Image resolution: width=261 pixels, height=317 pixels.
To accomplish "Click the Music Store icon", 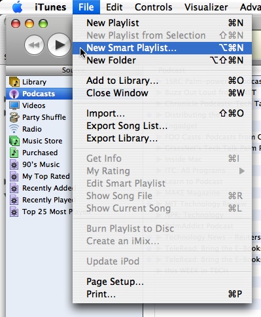I will pyautogui.click(x=14, y=141).
